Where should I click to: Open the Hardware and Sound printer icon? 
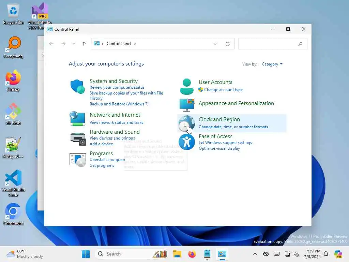pos(78,139)
